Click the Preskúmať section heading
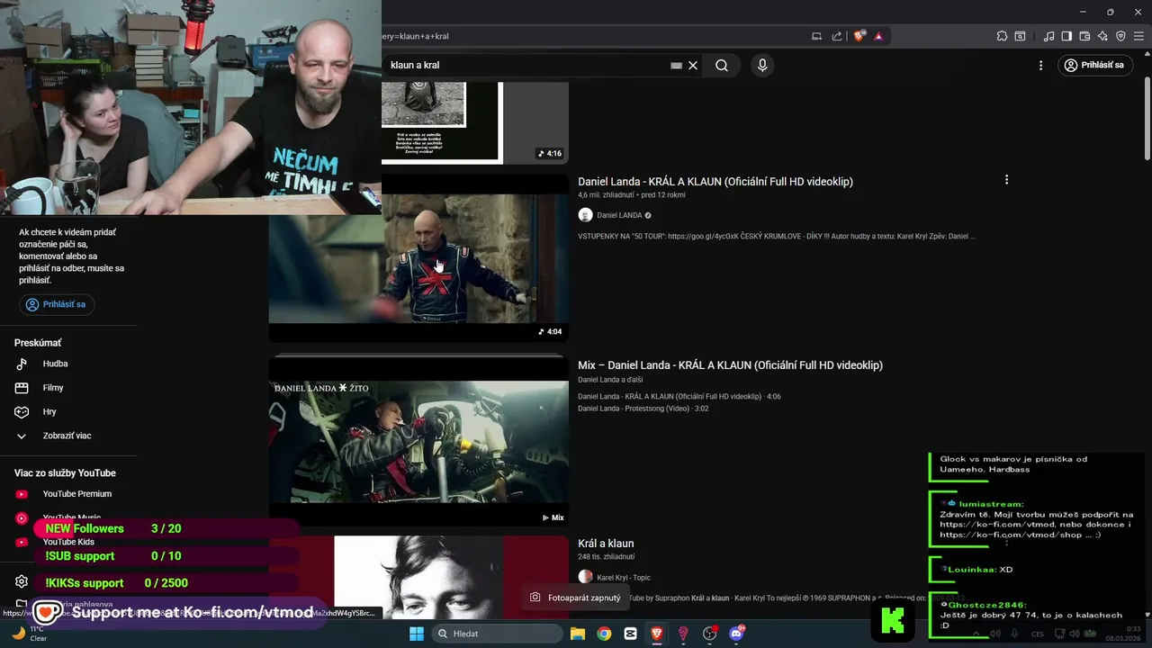Viewport: 1152px width, 648px height. point(38,343)
